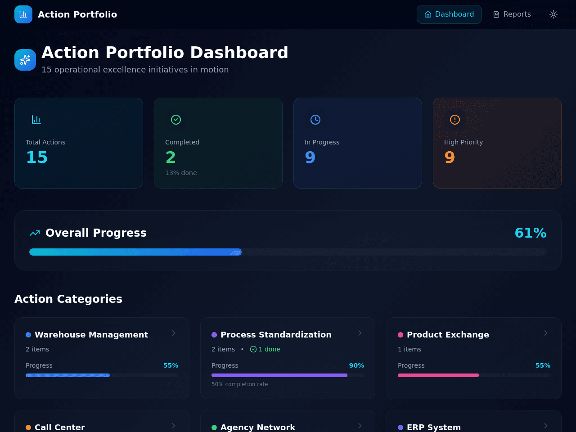This screenshot has width=576, height=432.
Task: Switch to the Reports tab
Action: coord(512,14)
